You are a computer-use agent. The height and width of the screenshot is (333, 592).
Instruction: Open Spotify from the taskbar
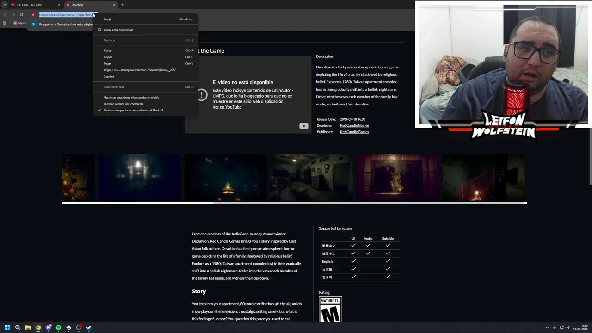(x=58, y=327)
